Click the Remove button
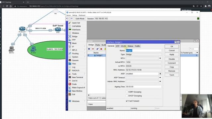 (172, 71)
